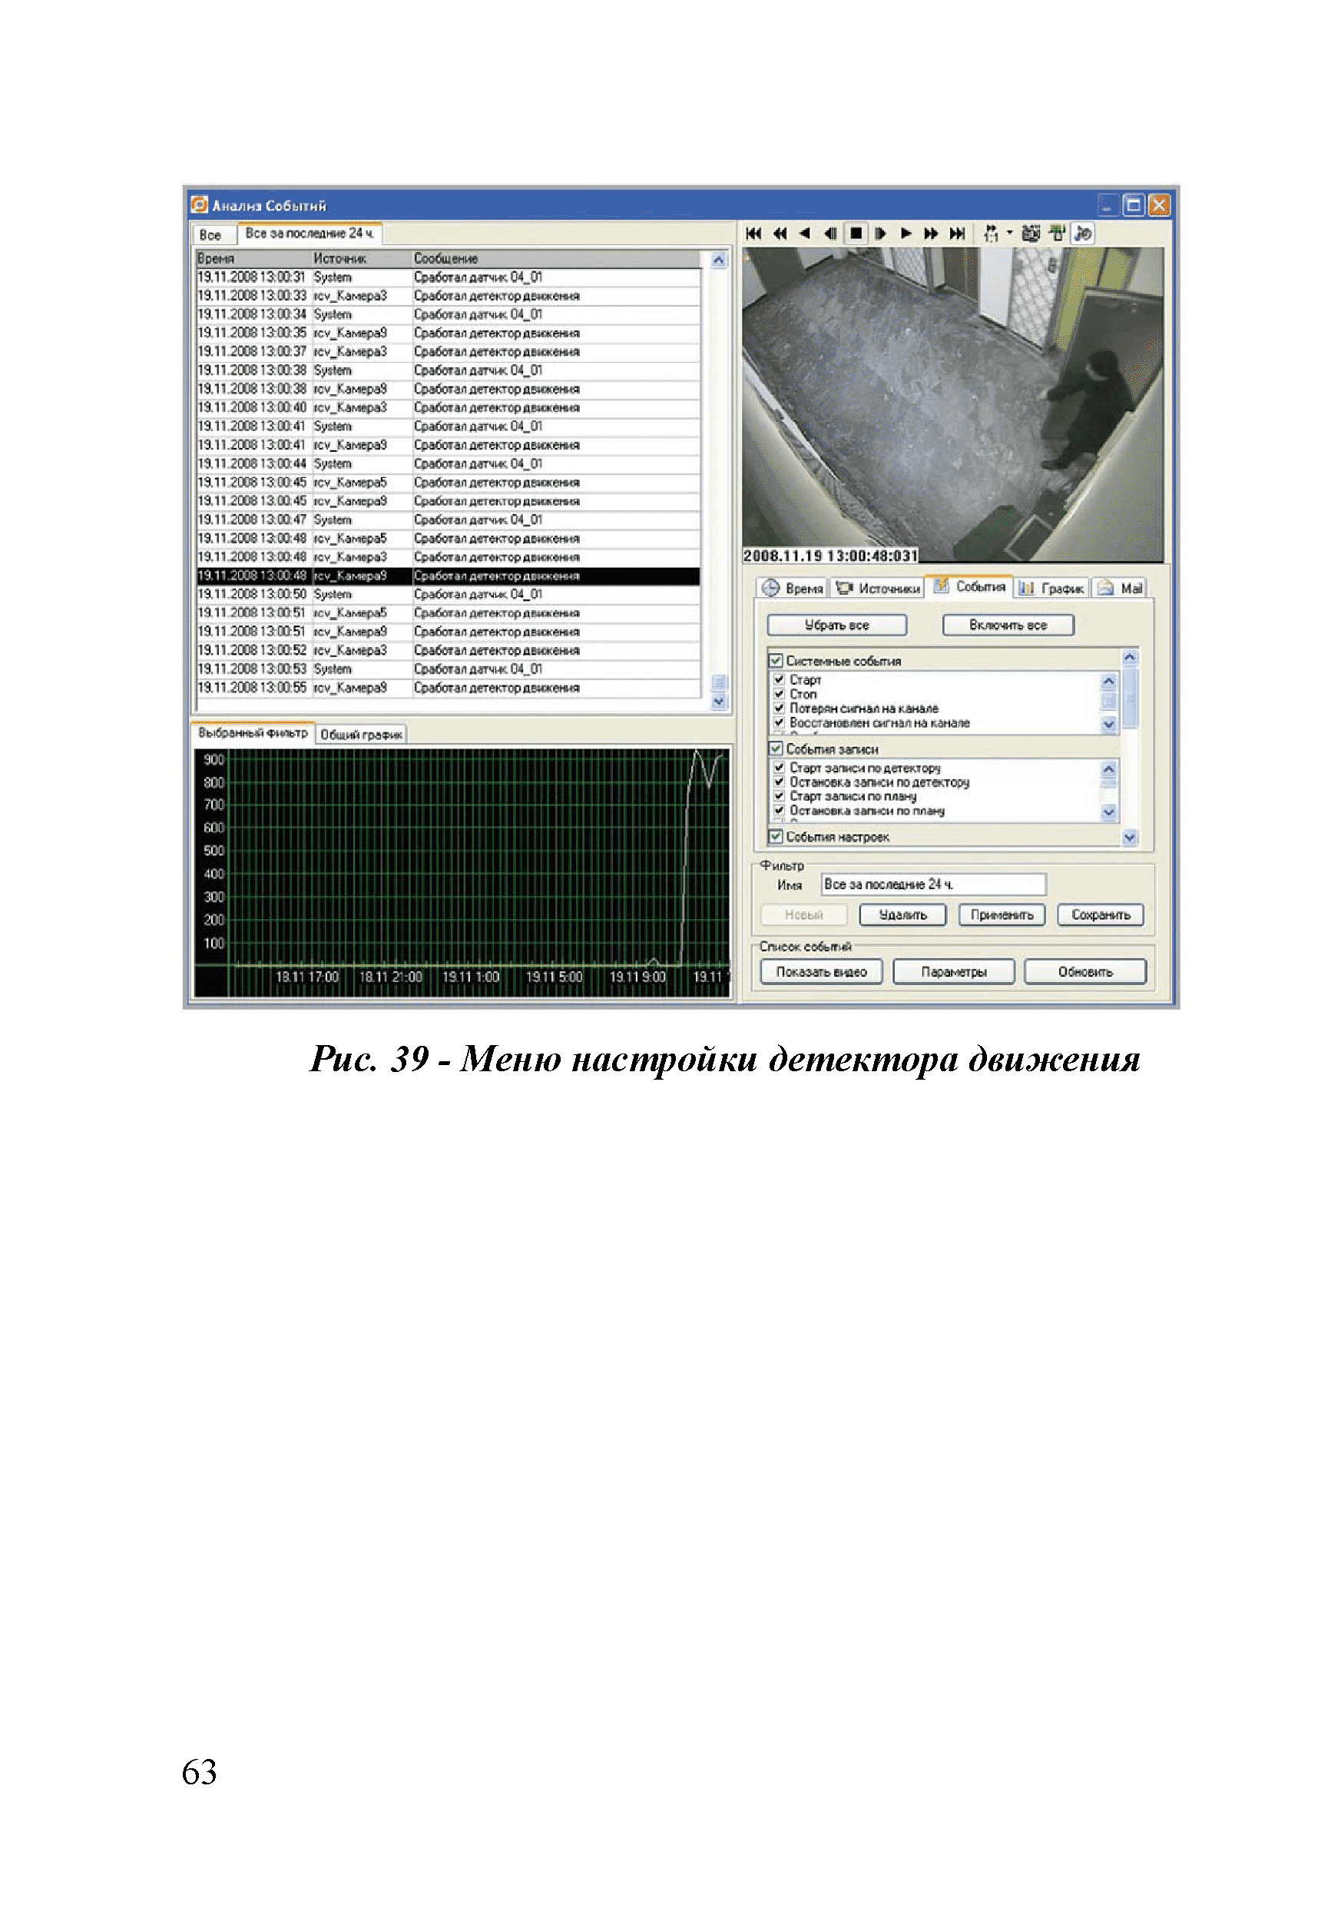This screenshot has height=1905, width=1341.
Task: Click the audio note icon in toolbar
Action: click(1082, 234)
